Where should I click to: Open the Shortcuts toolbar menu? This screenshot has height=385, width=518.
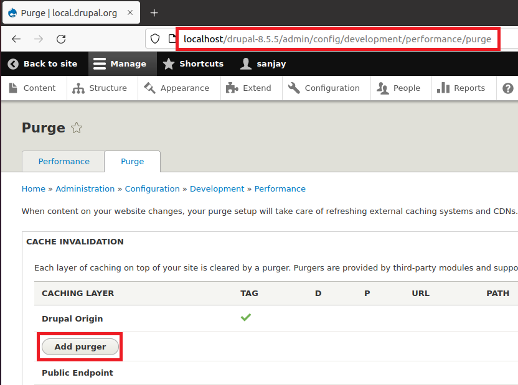click(193, 63)
